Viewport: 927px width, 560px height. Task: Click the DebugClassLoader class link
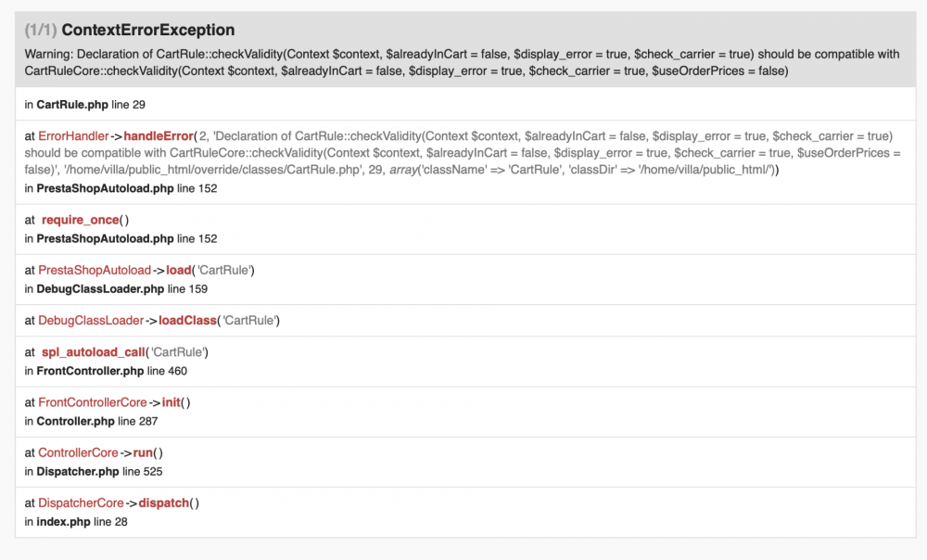coord(91,321)
